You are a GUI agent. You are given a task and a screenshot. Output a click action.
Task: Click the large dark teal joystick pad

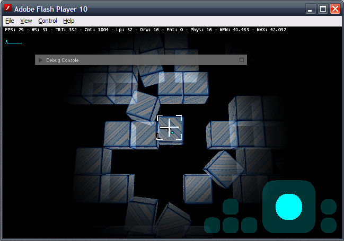(289, 207)
